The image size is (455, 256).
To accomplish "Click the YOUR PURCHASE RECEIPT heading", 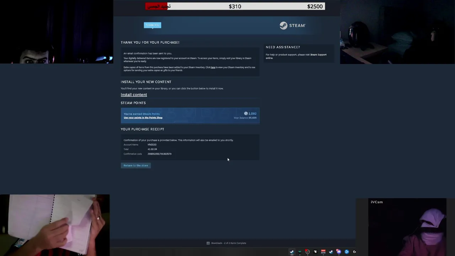I will 142,129.
